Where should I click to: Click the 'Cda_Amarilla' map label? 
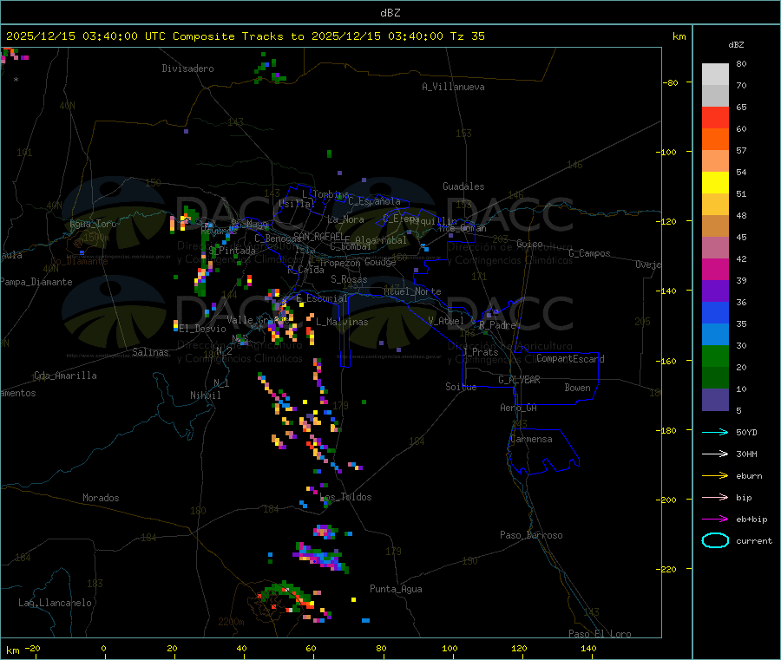[65, 376]
